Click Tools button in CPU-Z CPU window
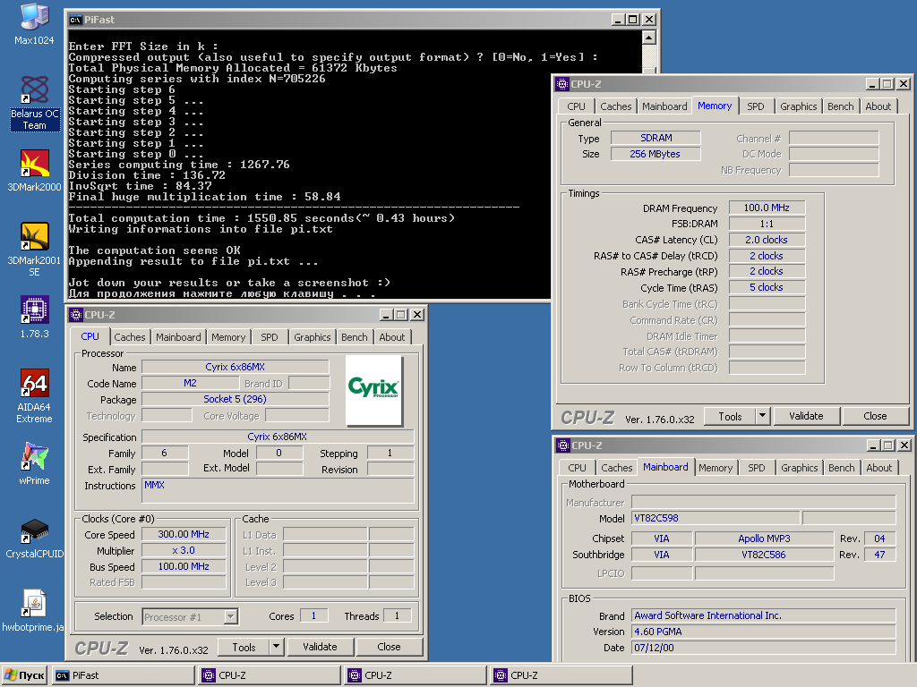 coord(244,648)
